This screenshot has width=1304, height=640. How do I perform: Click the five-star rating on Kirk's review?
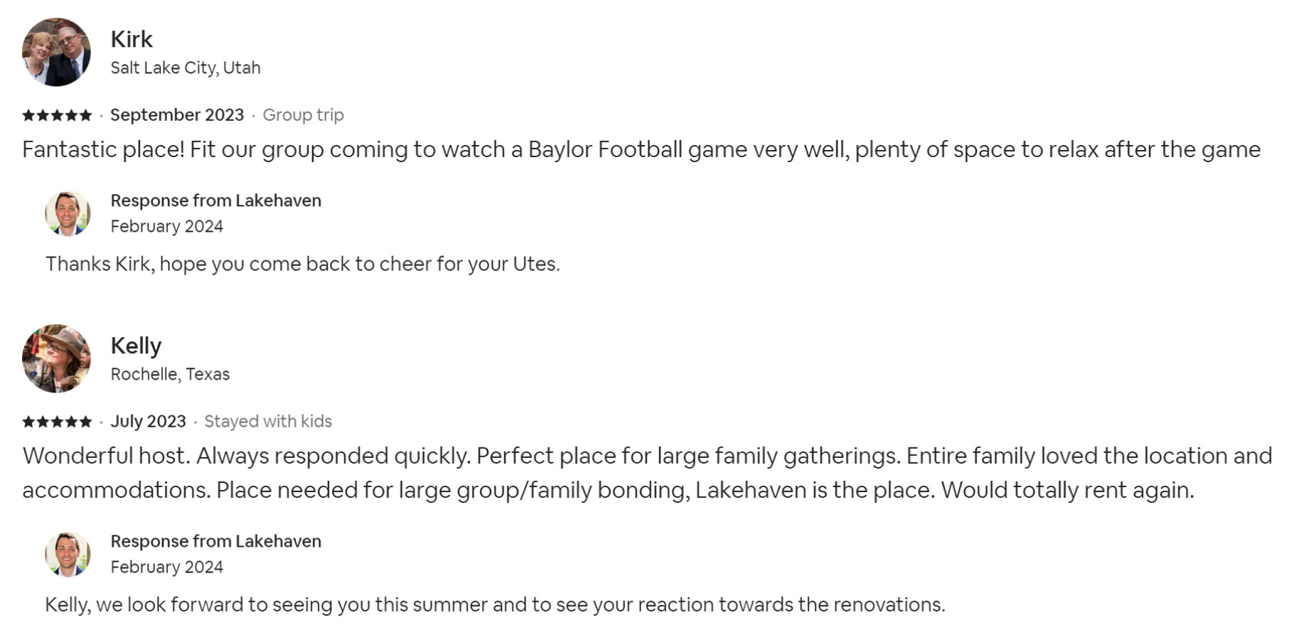point(57,115)
